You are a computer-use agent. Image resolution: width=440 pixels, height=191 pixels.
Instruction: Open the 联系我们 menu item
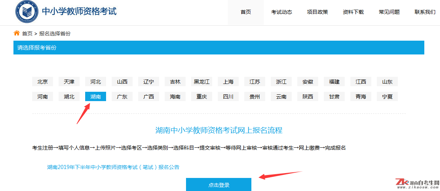click(x=425, y=12)
